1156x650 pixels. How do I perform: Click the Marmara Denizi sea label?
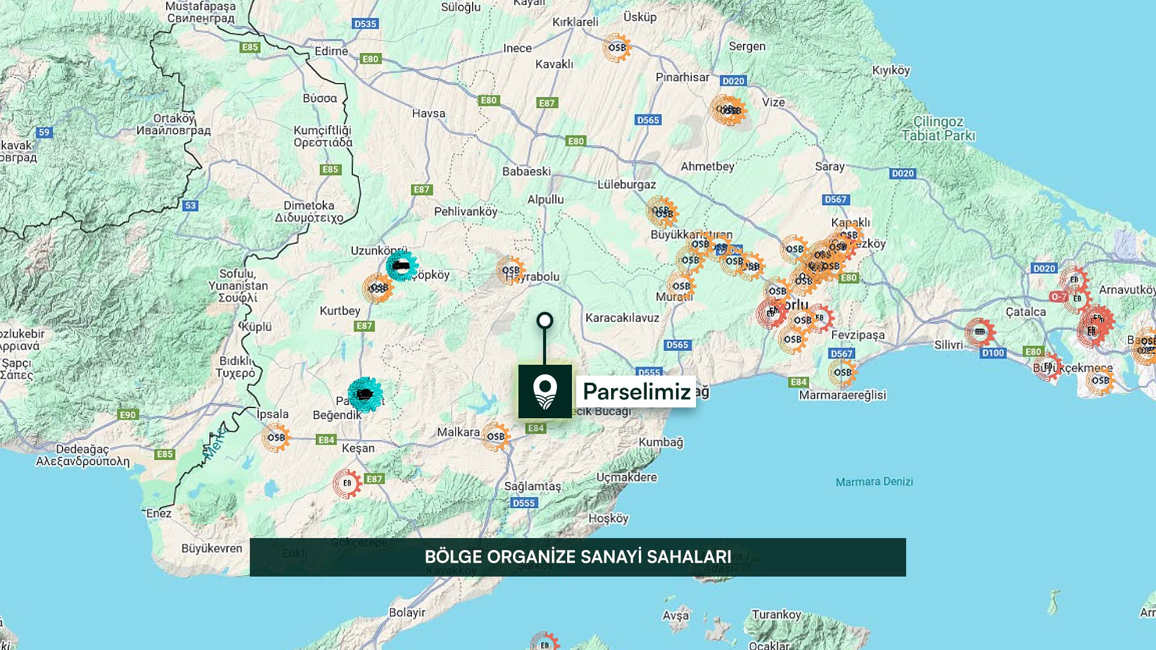pos(874,481)
